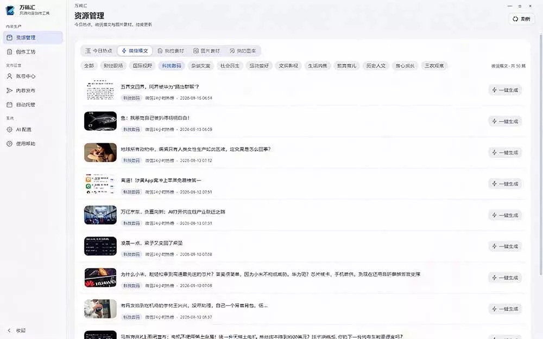Click the AI 配置 gear icon

10,130
